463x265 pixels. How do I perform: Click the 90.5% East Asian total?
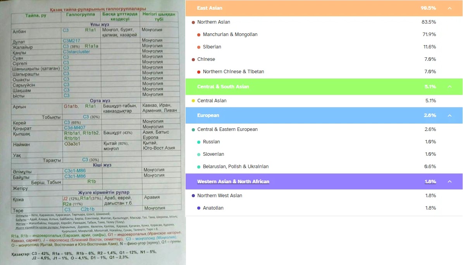428,8
